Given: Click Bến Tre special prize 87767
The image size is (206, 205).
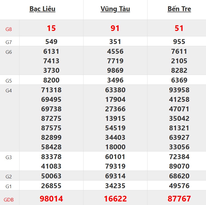Looking at the screenshot, I should tap(179, 199).
